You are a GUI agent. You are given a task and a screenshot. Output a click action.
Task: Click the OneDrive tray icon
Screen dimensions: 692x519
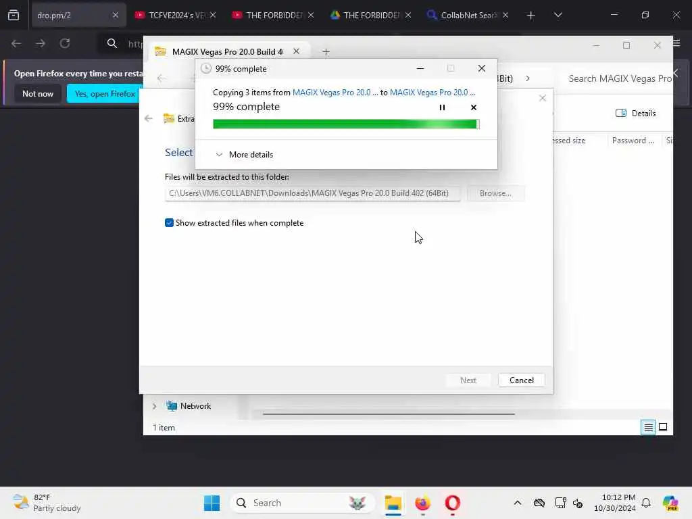(x=539, y=503)
